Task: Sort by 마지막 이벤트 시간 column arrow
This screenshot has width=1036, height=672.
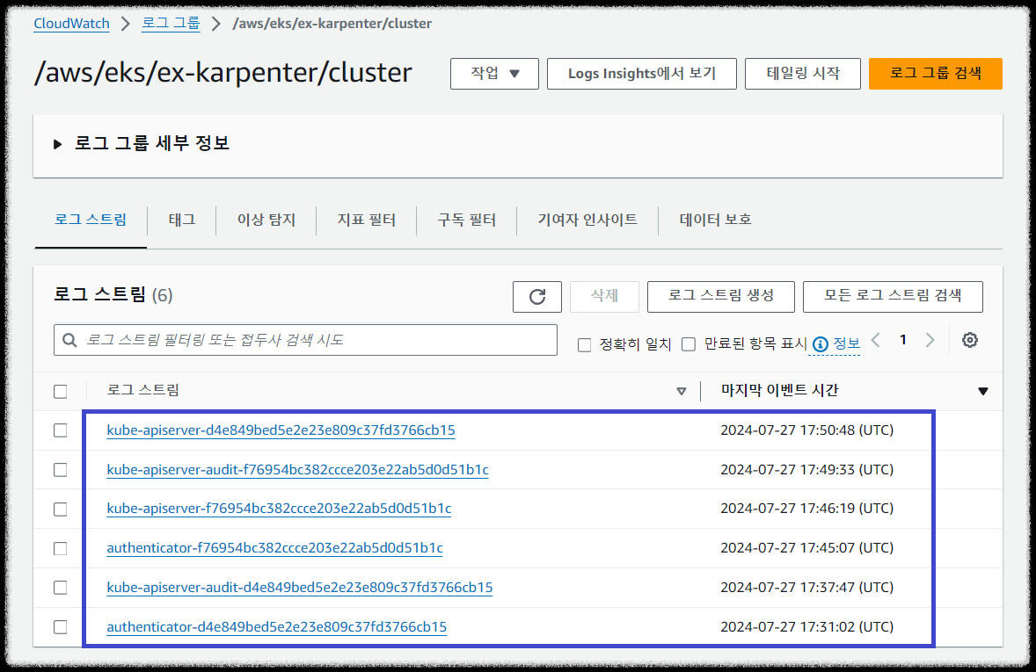Action: (982, 392)
